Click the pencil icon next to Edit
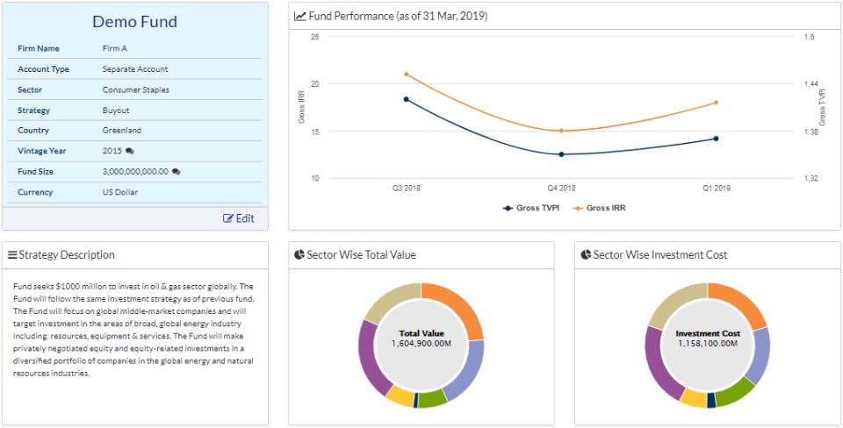This screenshot has width=843, height=428. click(228, 218)
